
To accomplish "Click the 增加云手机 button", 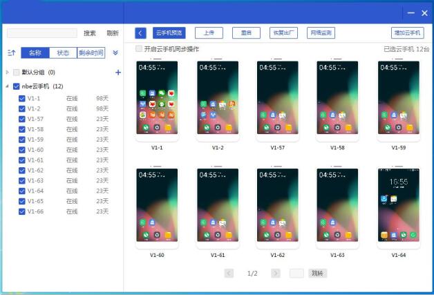I will point(407,32).
